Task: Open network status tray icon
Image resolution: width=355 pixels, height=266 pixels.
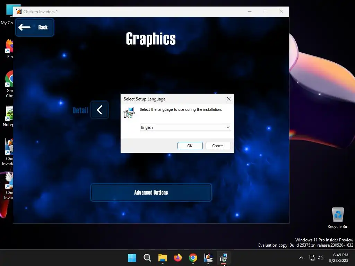Action: tap(312, 258)
